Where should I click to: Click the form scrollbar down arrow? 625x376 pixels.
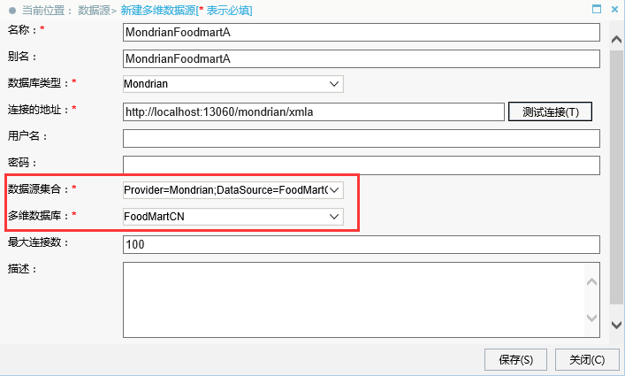(x=616, y=325)
